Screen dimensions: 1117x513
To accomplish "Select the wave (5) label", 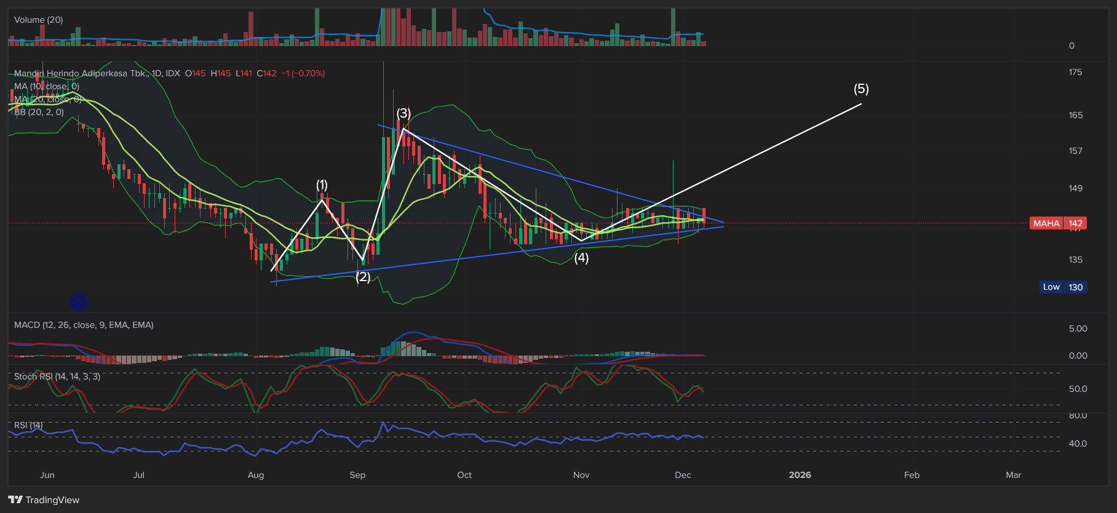I will pyautogui.click(x=861, y=89).
